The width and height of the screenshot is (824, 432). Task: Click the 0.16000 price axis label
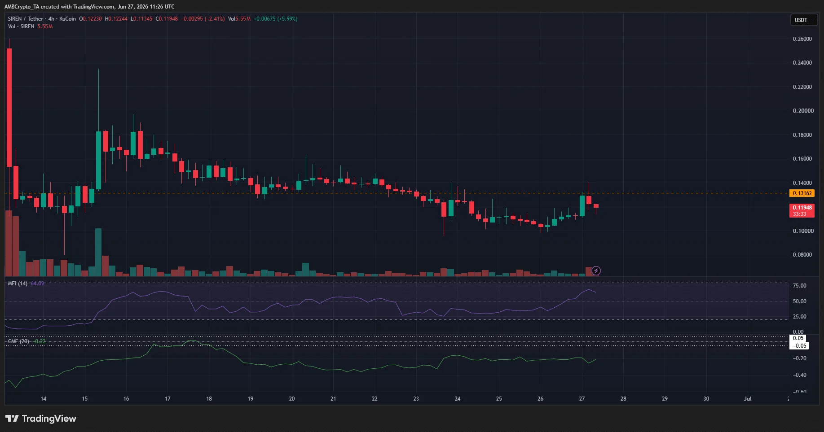[x=802, y=159]
